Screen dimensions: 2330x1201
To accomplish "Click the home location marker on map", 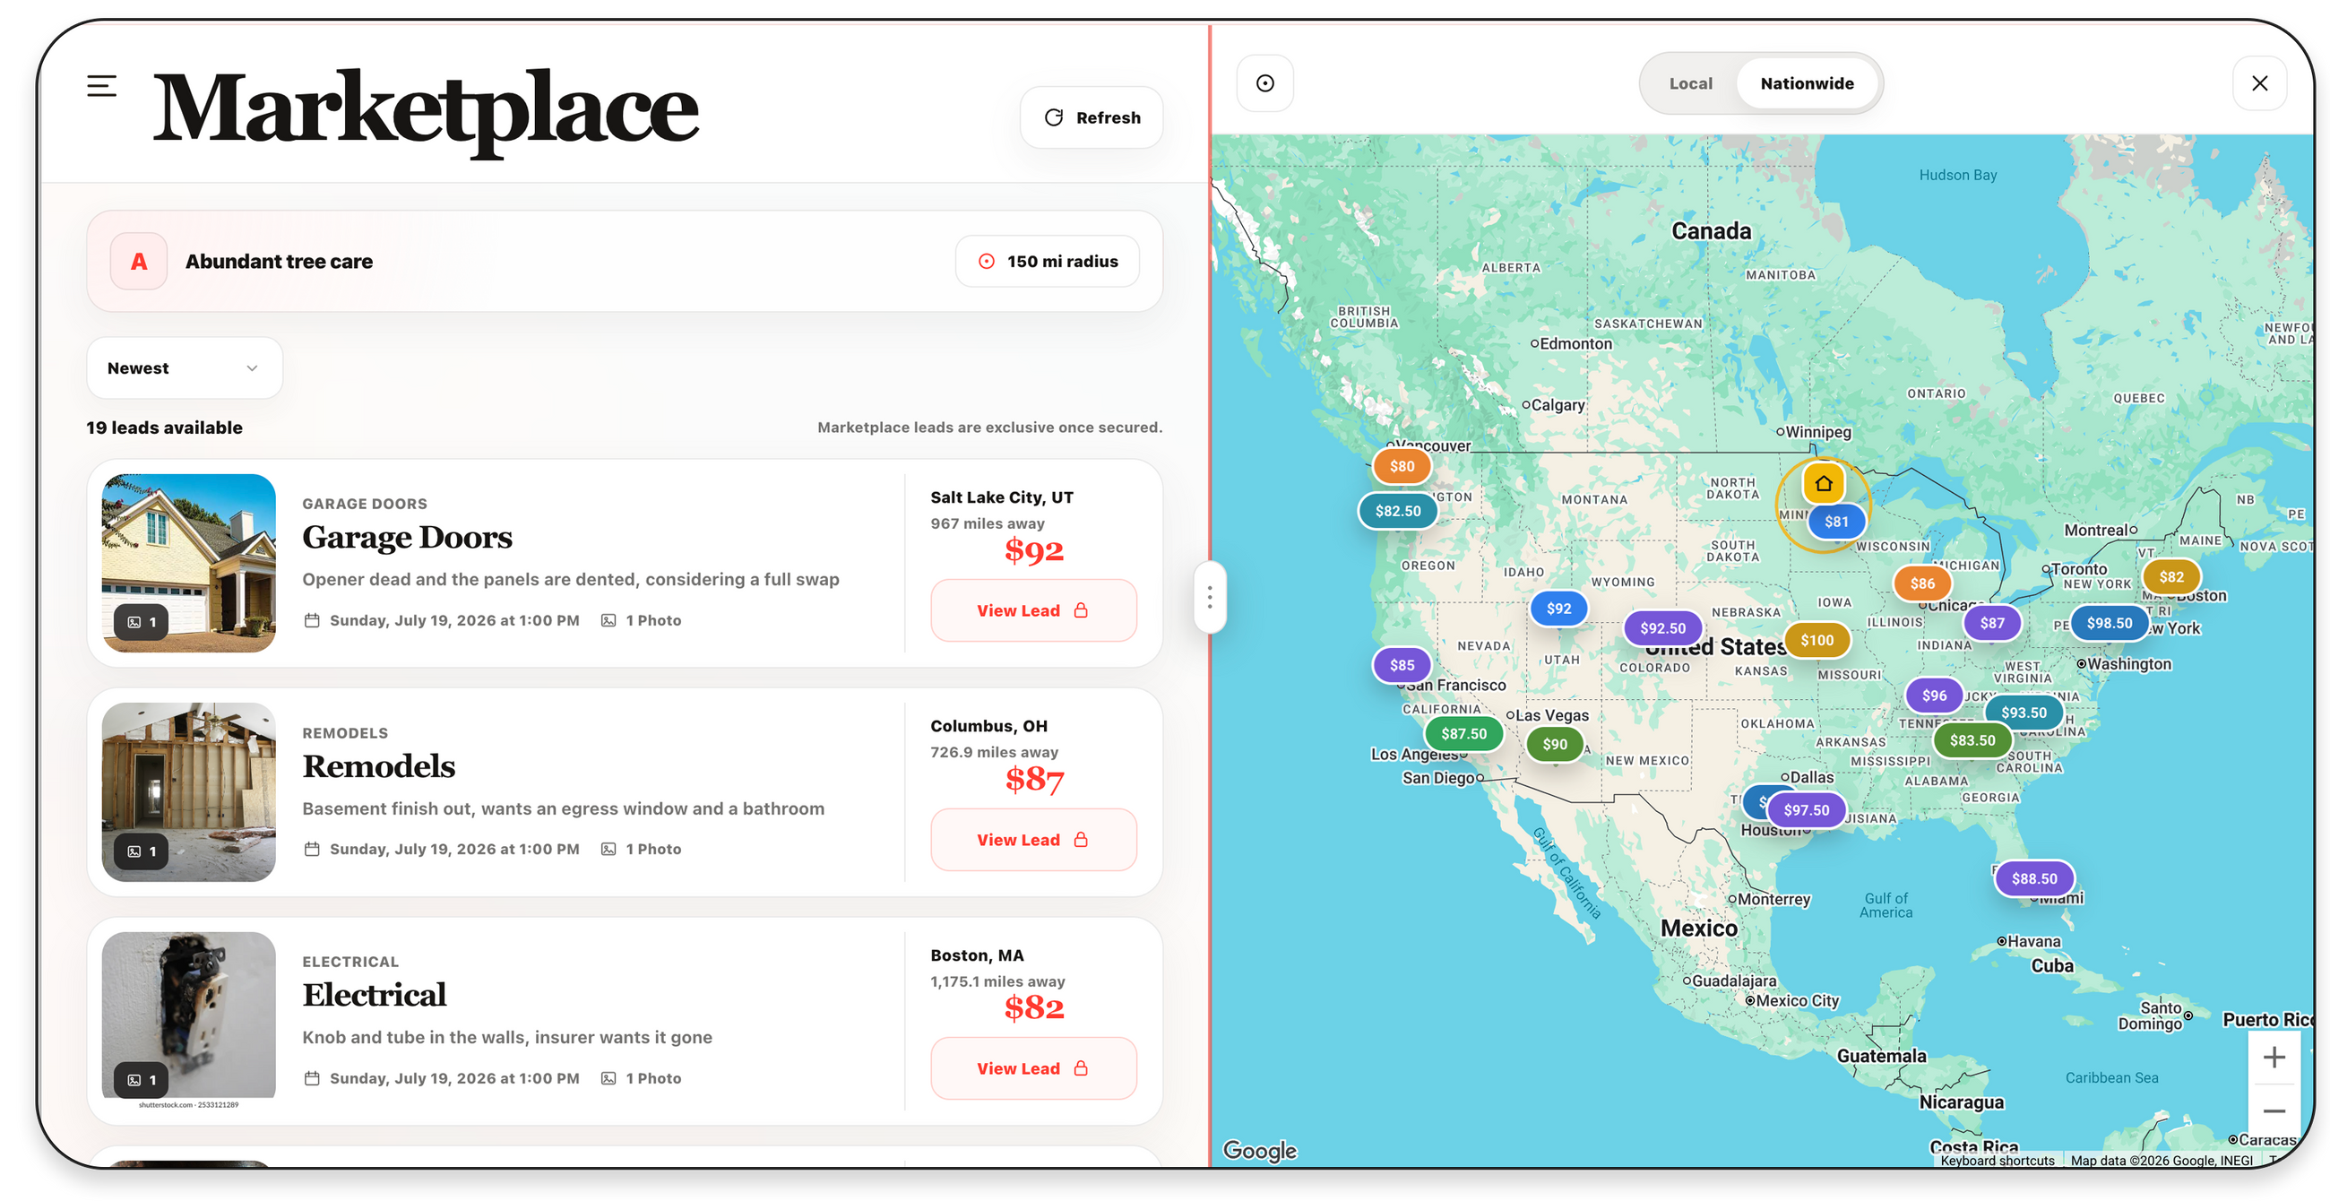I will click(1823, 484).
